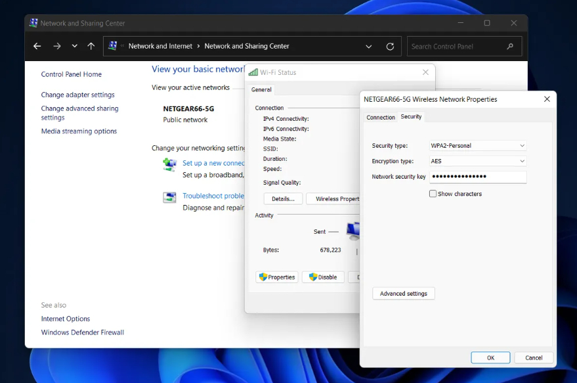Click the Up one level arrow
This screenshot has width=577, height=383.
pyautogui.click(x=91, y=47)
